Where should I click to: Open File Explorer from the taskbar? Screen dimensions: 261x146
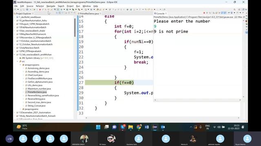130,127
